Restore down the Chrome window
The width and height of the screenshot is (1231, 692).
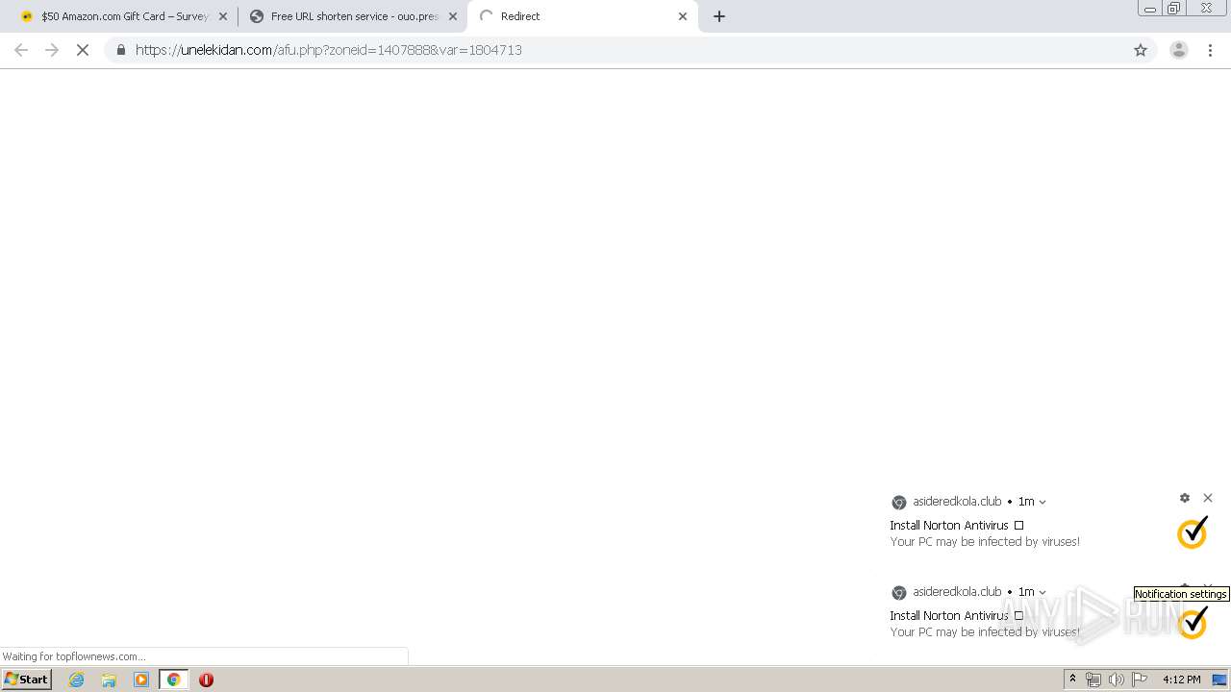coord(1173,9)
